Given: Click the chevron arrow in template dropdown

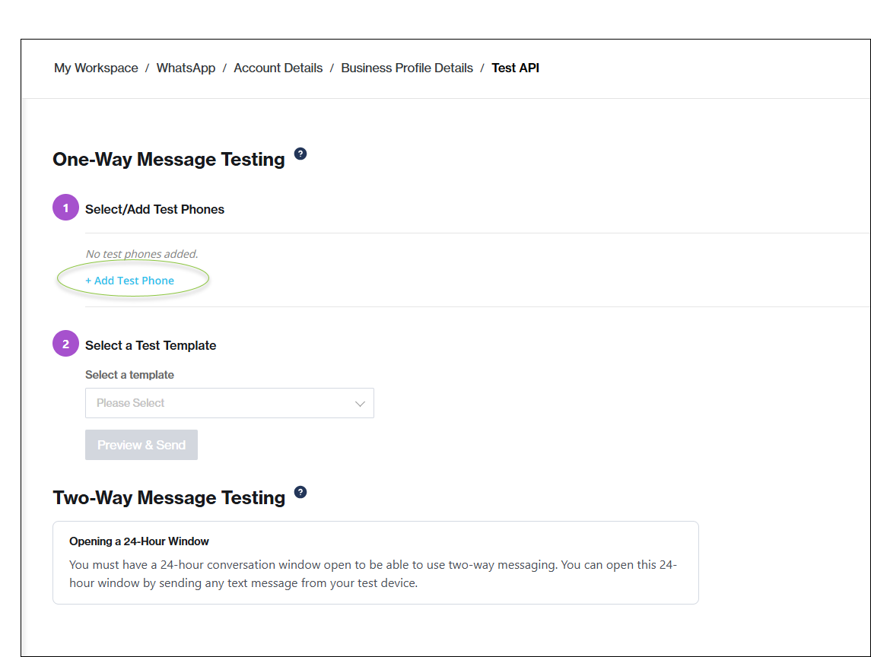Looking at the screenshot, I should pyautogui.click(x=361, y=404).
